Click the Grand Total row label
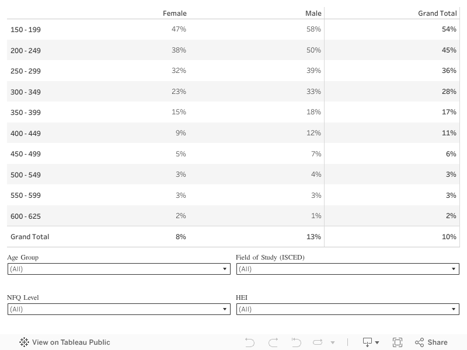Viewport: 467px width, 350px height. 30,237
